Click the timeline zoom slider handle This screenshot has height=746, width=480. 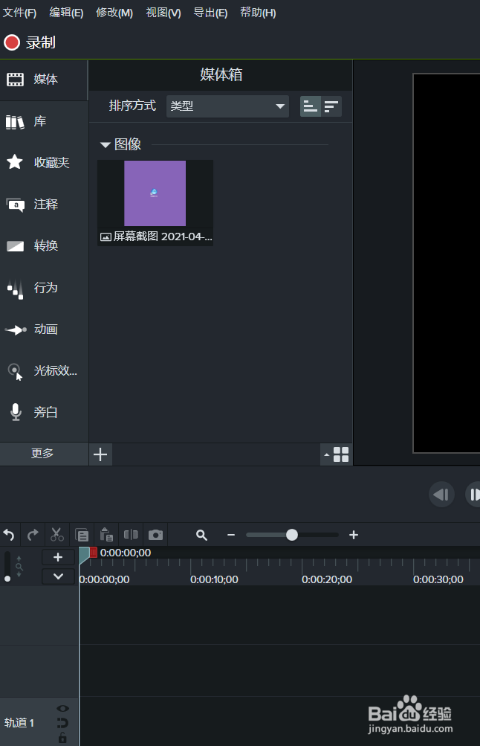[x=292, y=536]
